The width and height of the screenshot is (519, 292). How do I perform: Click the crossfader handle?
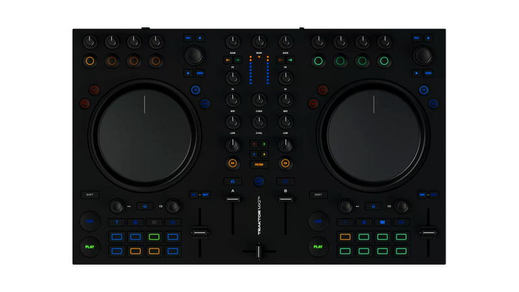pyautogui.click(x=259, y=252)
